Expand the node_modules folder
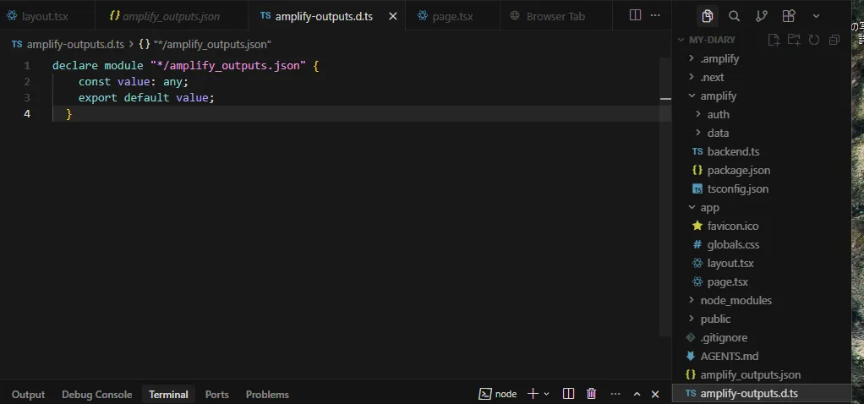This screenshot has height=404, width=864. point(735,300)
